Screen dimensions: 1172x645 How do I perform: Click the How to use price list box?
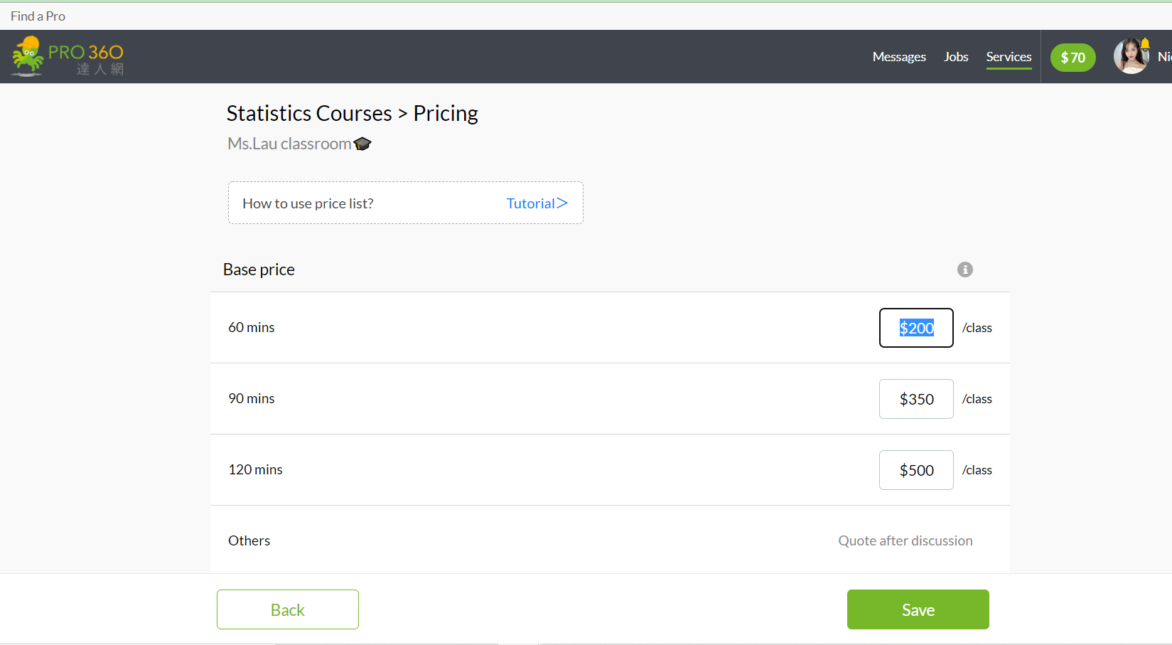[370, 203]
